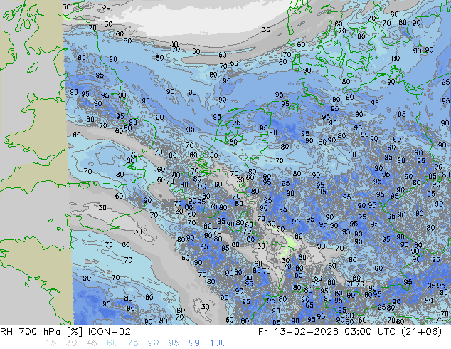This screenshot has width=451, height=349.
Task: Select legend value 75
Action: [132, 343]
